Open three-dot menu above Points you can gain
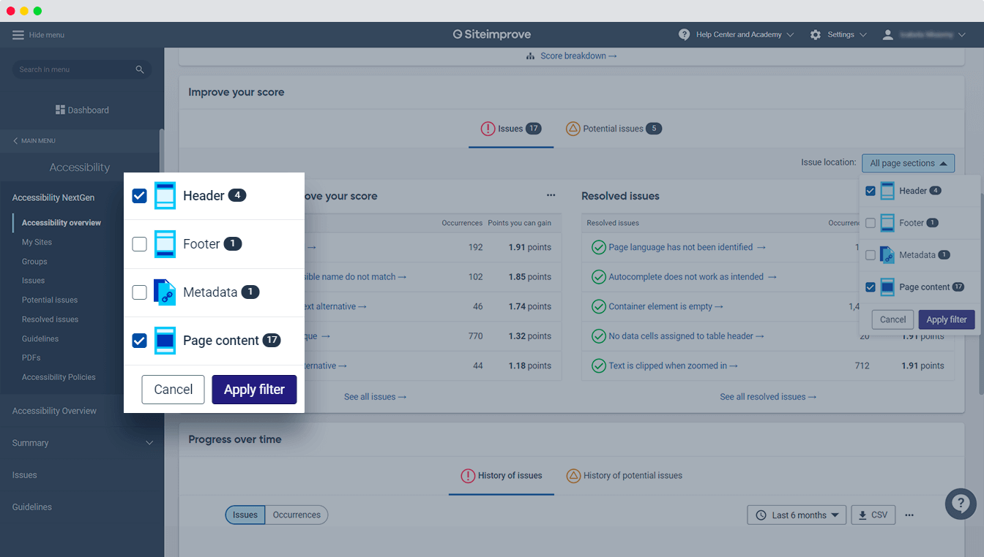 551,195
